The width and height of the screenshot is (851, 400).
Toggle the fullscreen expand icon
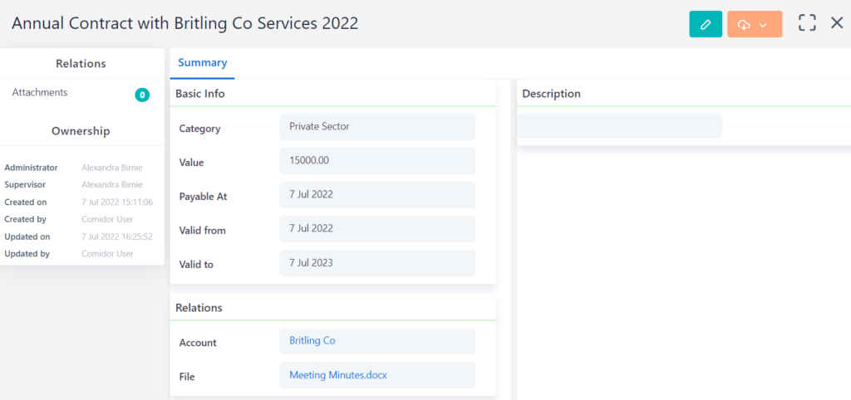click(807, 22)
